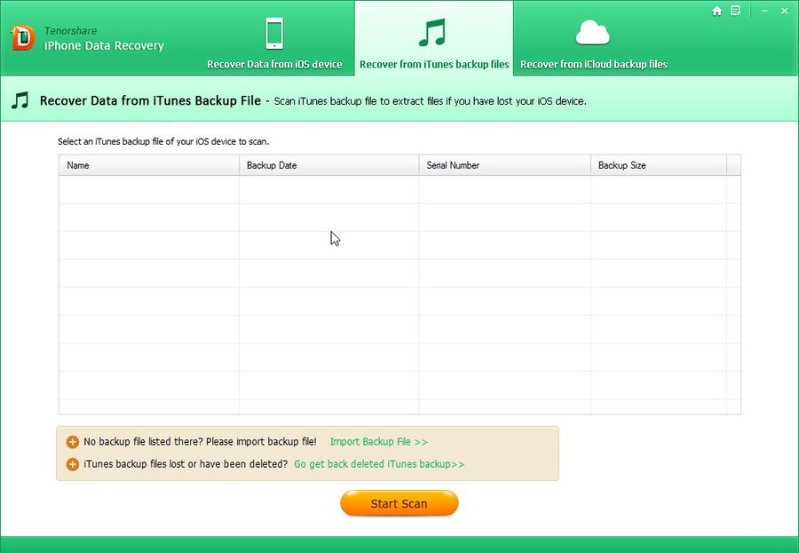Close the iPhone Data Recovery window
Screen dimensions: 799x553
[x=784, y=11]
